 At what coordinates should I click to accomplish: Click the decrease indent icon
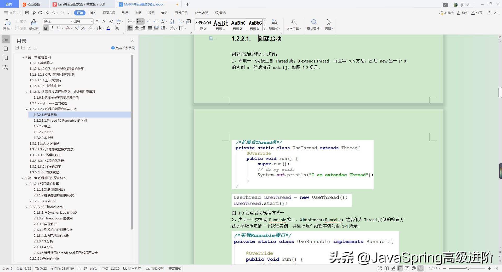coord(149,21)
